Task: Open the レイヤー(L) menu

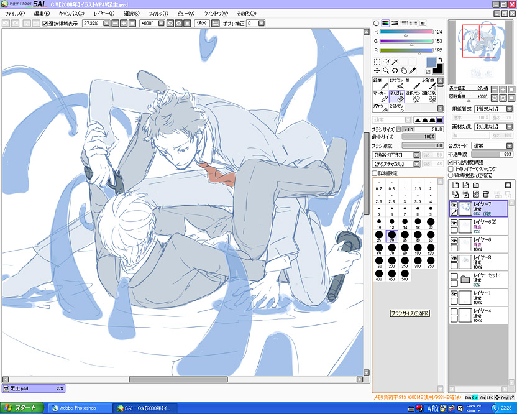Action: tap(104, 14)
